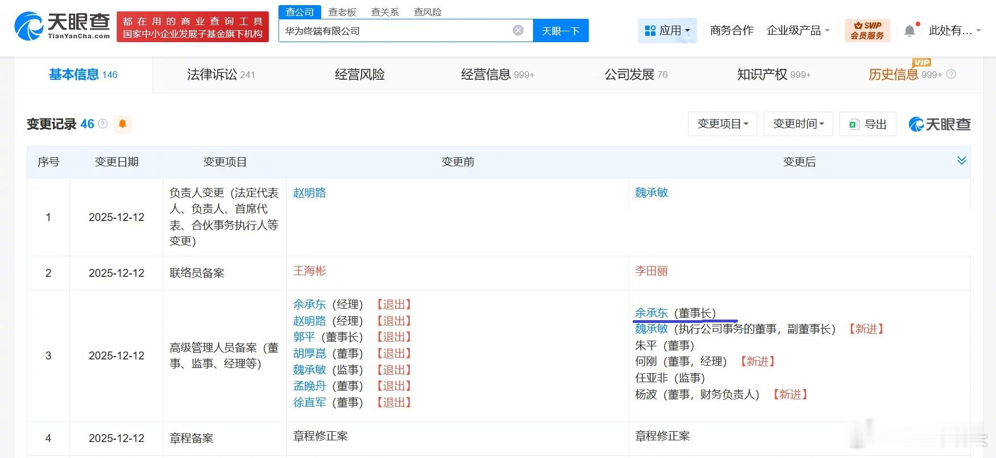Open the SVIP member service badge

point(867,30)
